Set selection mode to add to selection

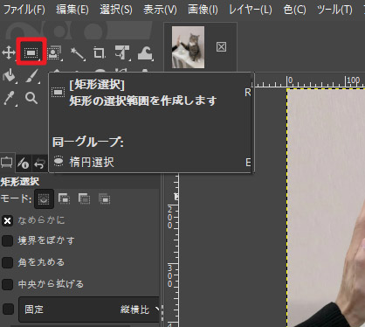coord(64,199)
